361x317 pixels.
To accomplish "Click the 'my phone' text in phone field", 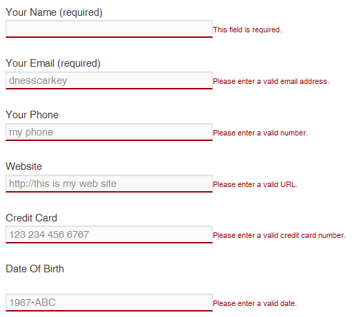I will coord(31,133).
